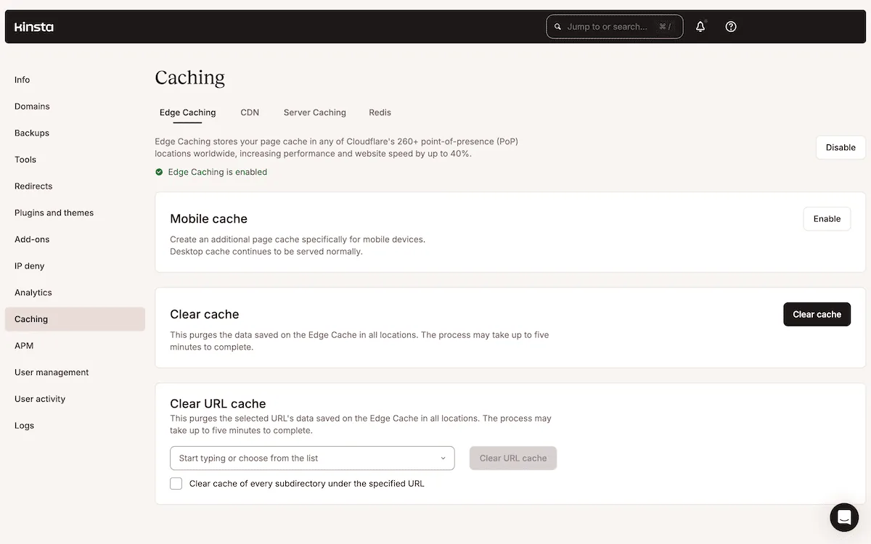871x544 pixels.
Task: Select the Edge Caching tab
Action: click(x=187, y=112)
